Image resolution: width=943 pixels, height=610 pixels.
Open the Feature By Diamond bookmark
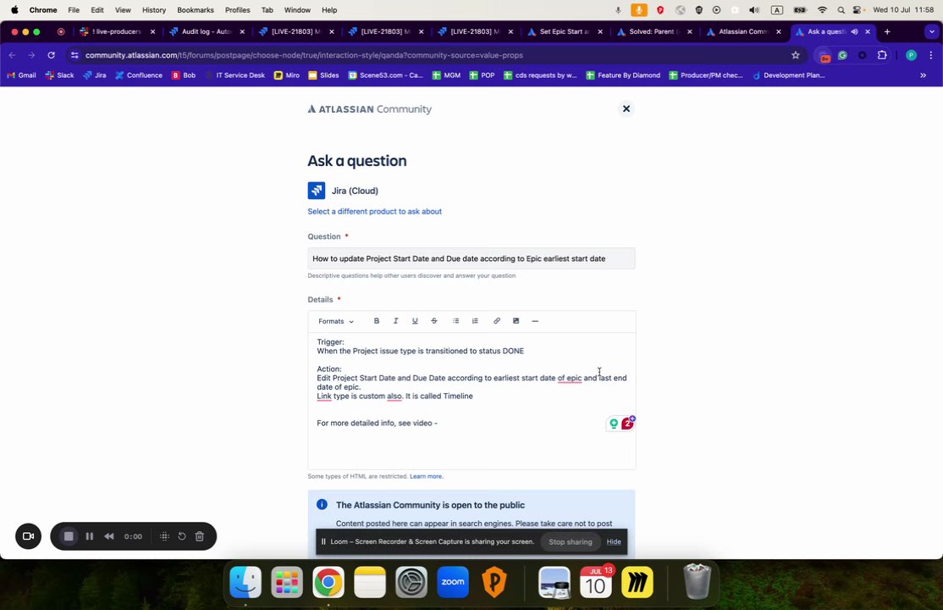point(623,75)
